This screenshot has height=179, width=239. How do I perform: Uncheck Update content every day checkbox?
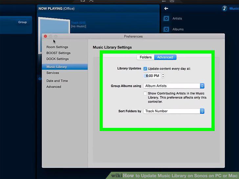(145, 69)
